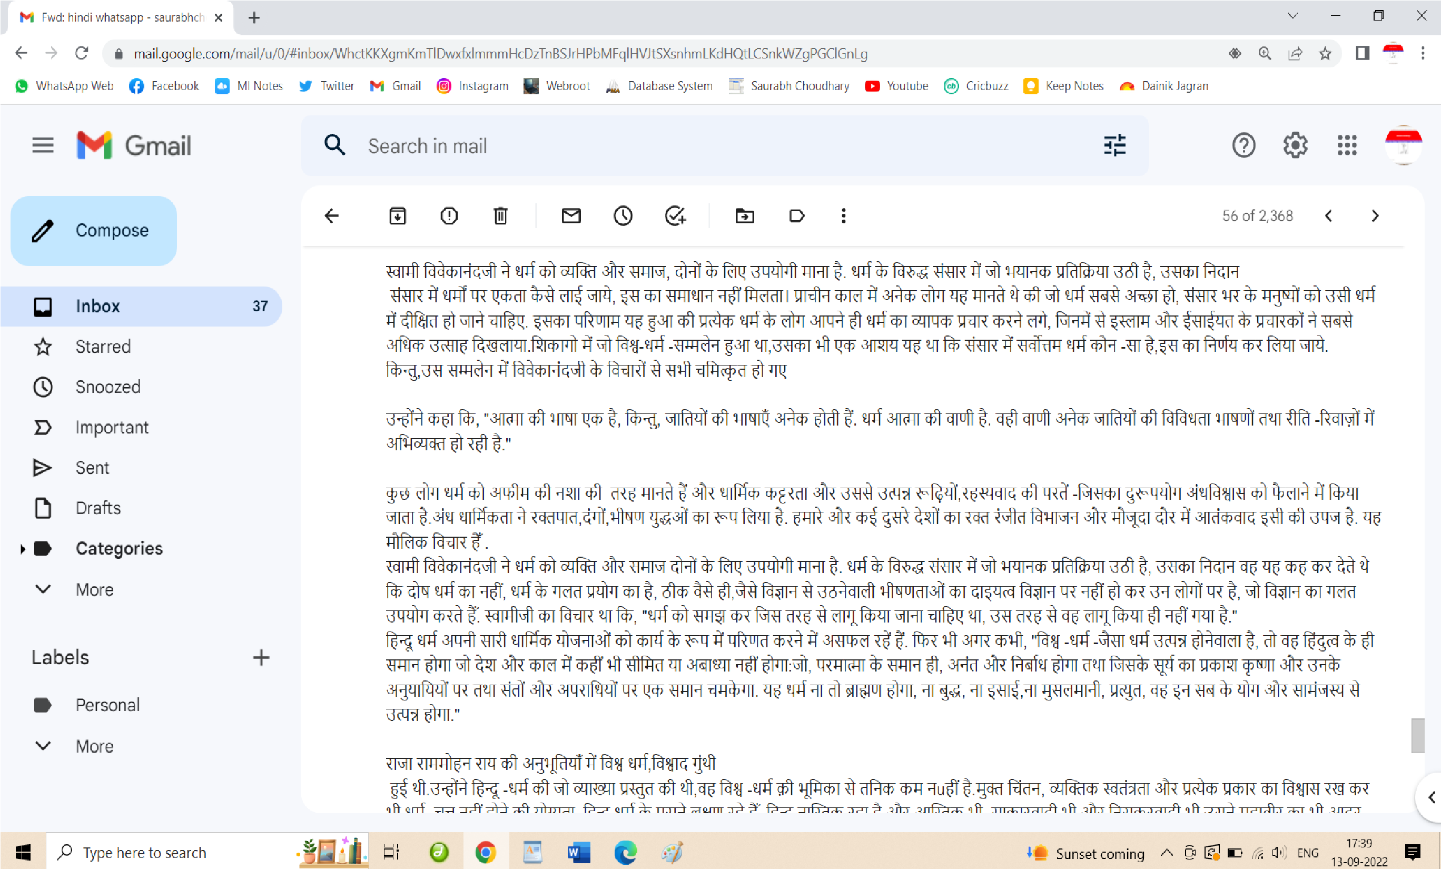Snooze this email with clock icon
The image size is (1441, 869).
[624, 216]
